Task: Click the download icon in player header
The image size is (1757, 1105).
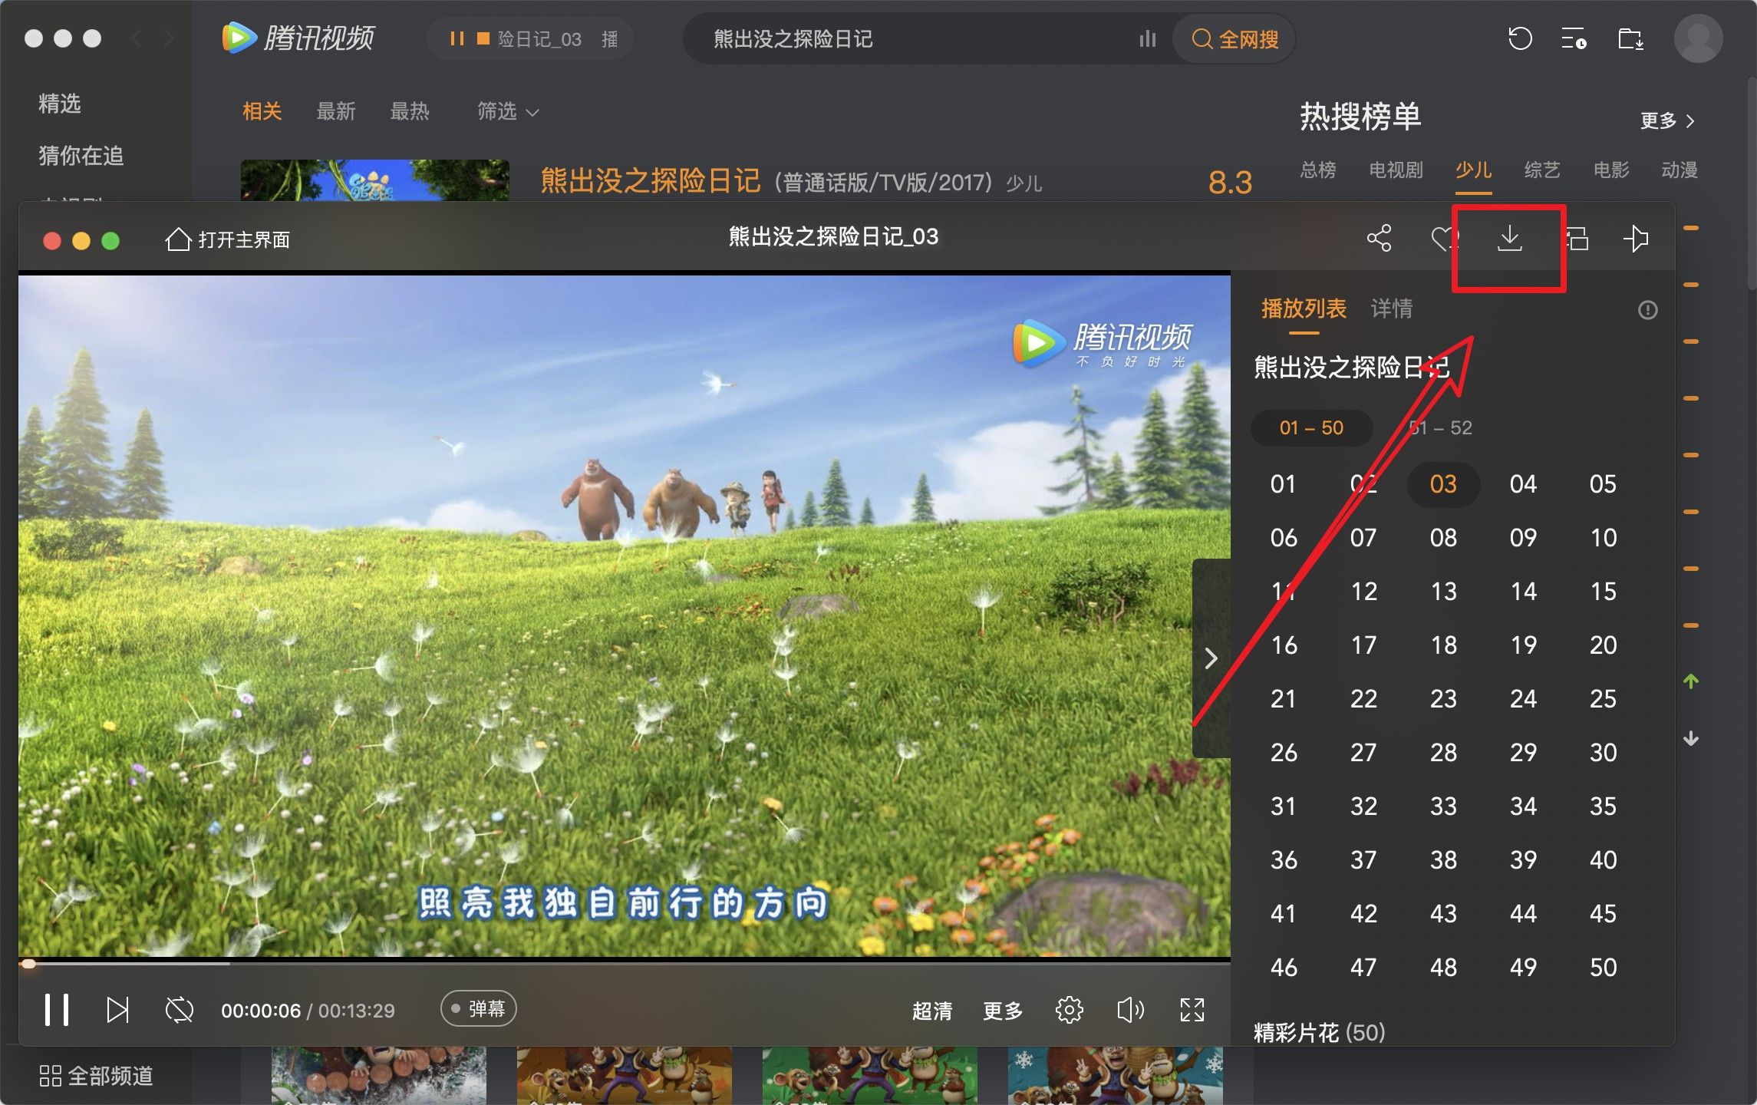Action: click(1509, 239)
